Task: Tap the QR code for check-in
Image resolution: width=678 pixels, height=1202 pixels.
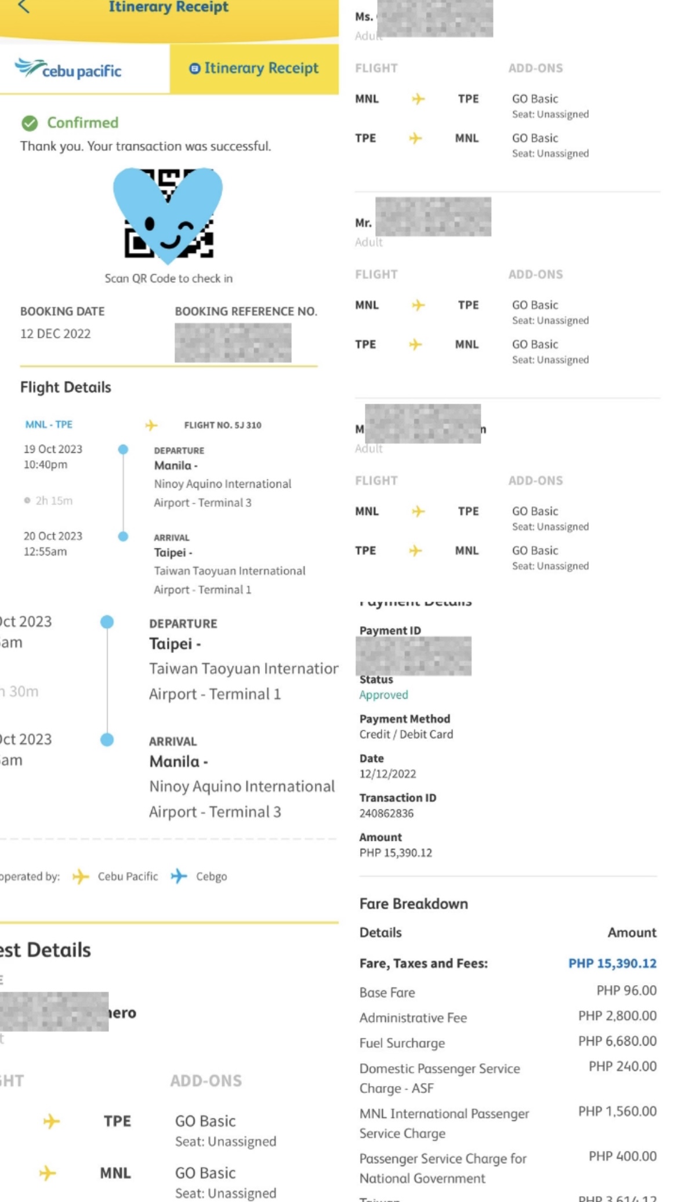Action: 168,213
